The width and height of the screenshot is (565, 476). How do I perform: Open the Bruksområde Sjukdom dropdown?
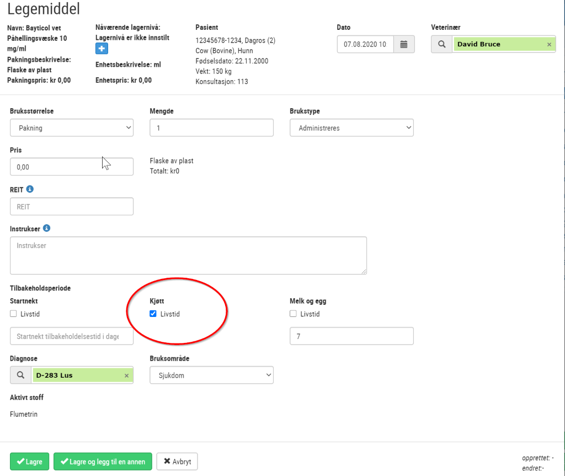pos(211,375)
